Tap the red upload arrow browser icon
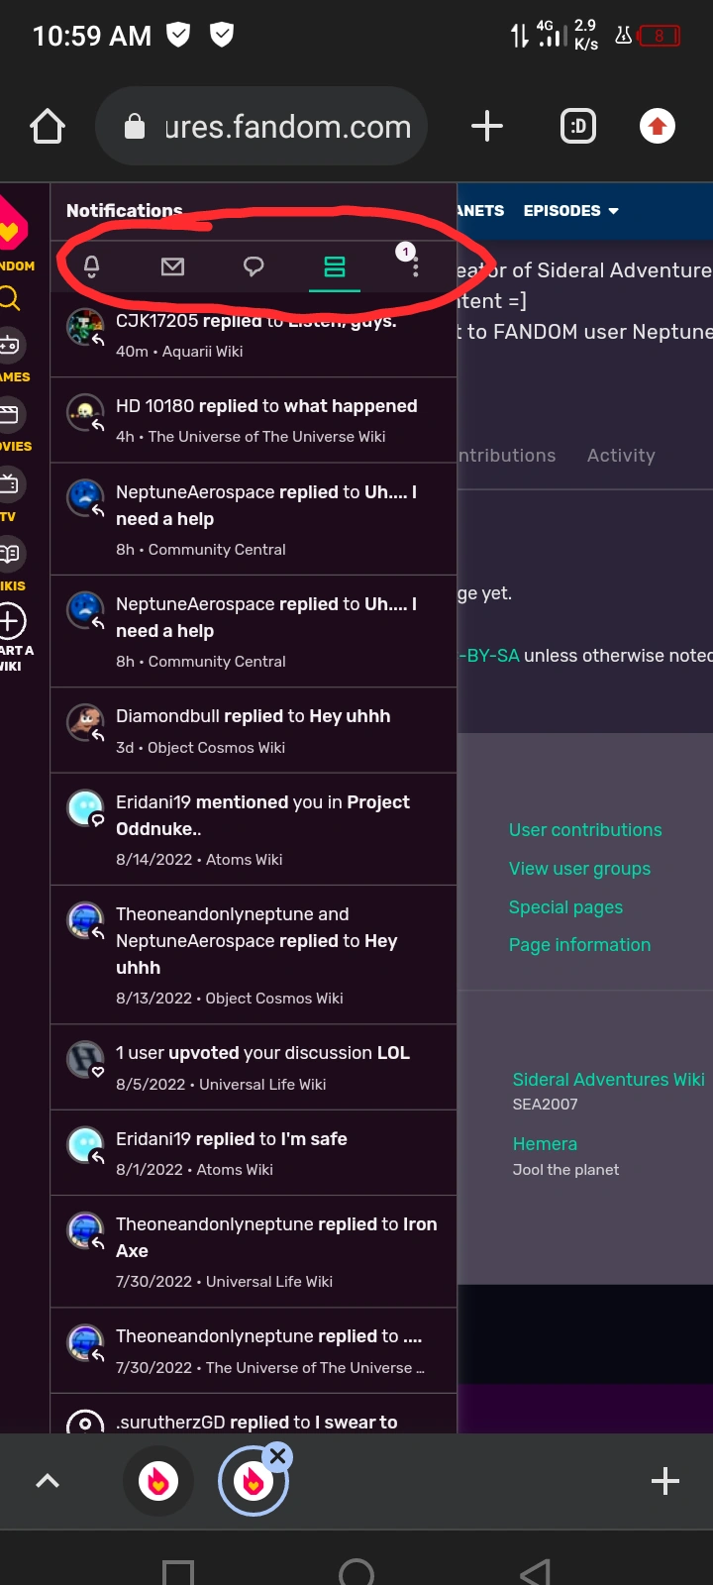This screenshot has height=1585, width=713. pyautogui.click(x=658, y=127)
